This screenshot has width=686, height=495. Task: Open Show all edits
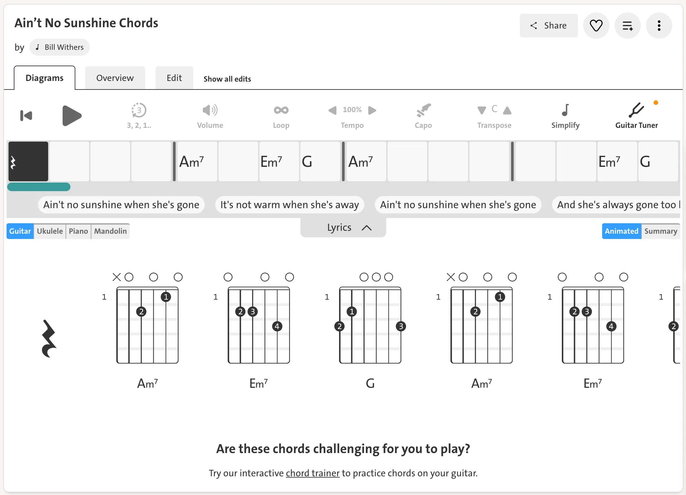coord(227,79)
